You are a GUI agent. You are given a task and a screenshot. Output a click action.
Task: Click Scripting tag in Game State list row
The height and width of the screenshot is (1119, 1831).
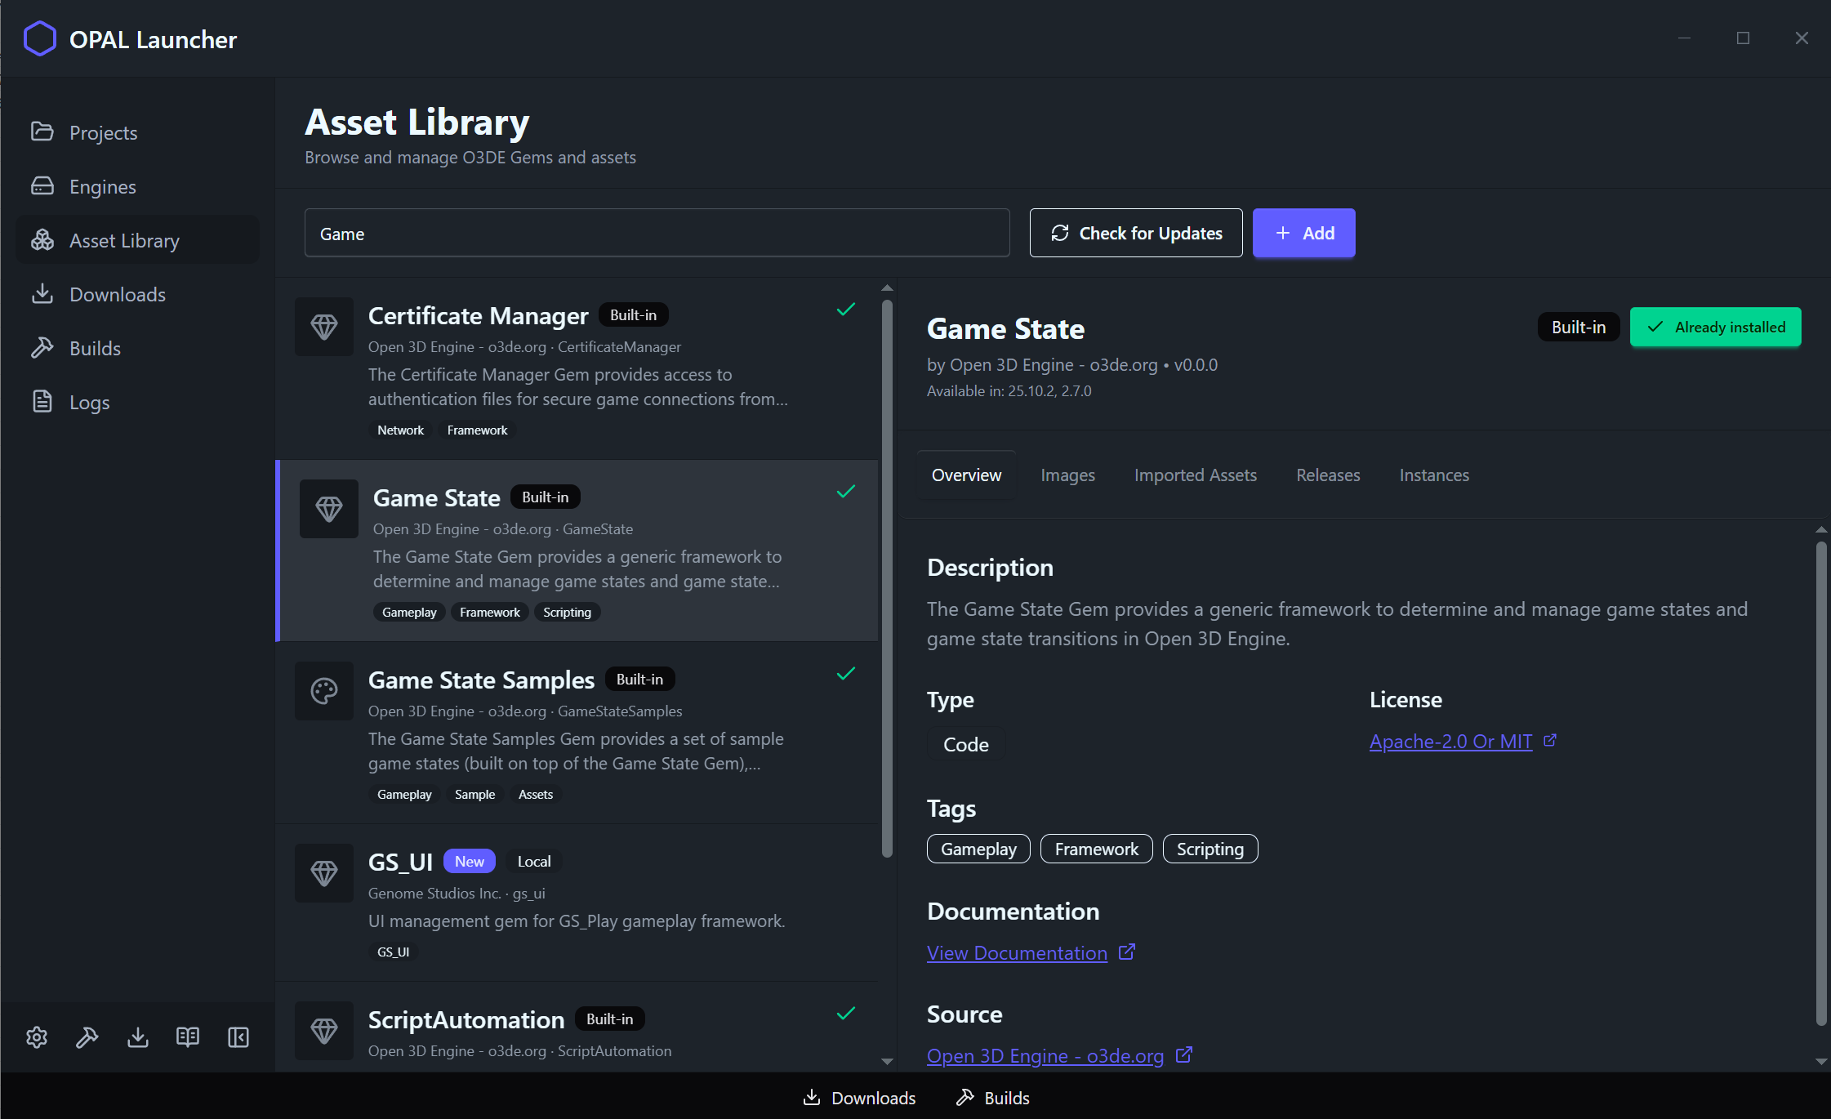[x=567, y=613]
